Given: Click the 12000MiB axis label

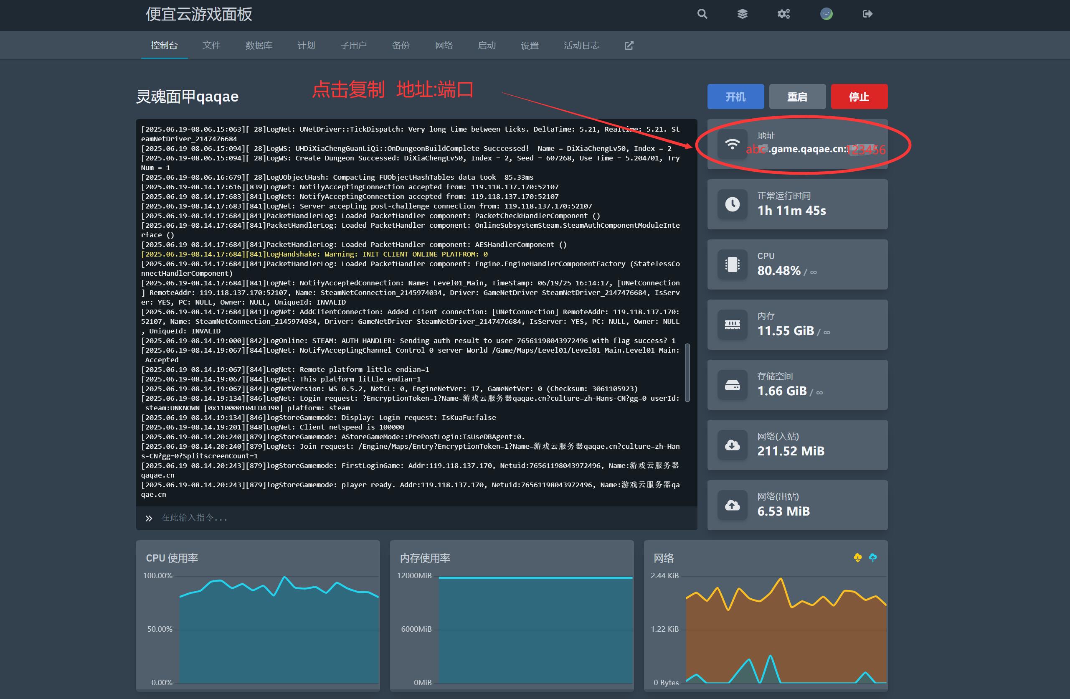Looking at the screenshot, I should [x=414, y=576].
